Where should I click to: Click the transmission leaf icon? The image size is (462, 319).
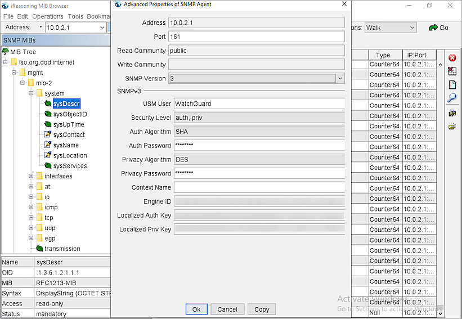click(39, 249)
